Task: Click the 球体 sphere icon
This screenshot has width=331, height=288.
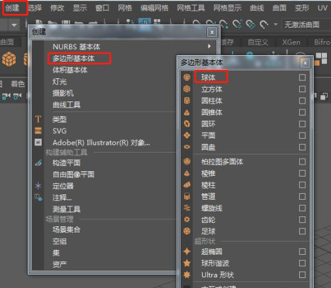Action: [x=187, y=78]
